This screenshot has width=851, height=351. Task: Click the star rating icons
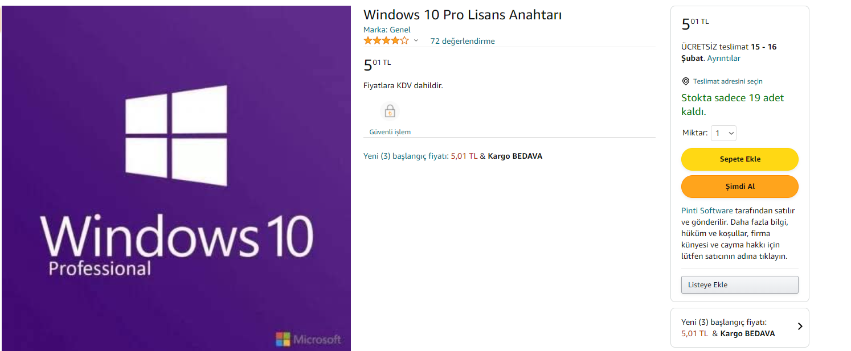pyautogui.click(x=386, y=40)
